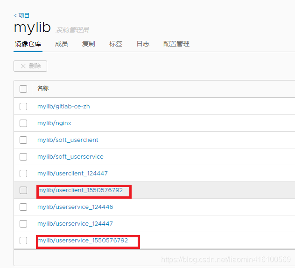Check the box for mylib/gitlab-ce-zh

point(23,107)
